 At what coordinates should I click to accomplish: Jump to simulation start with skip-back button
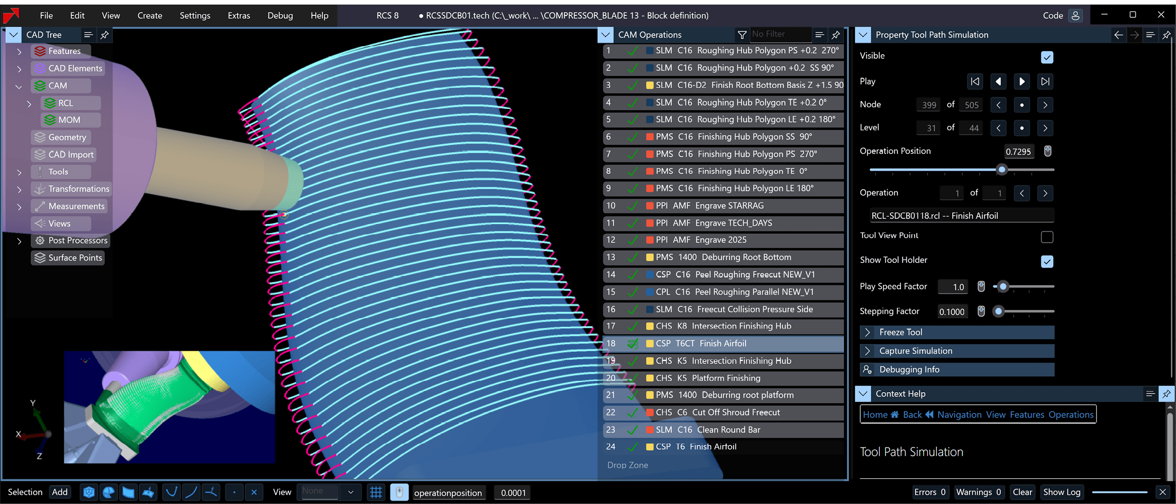[975, 82]
